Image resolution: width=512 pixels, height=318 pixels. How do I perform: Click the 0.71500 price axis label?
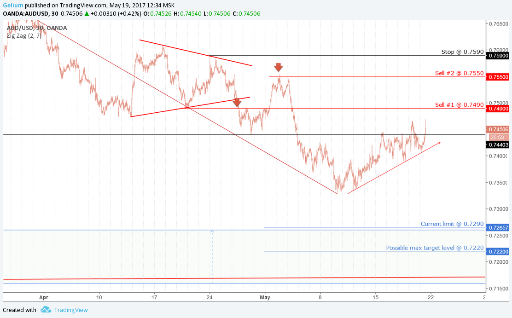click(498, 289)
